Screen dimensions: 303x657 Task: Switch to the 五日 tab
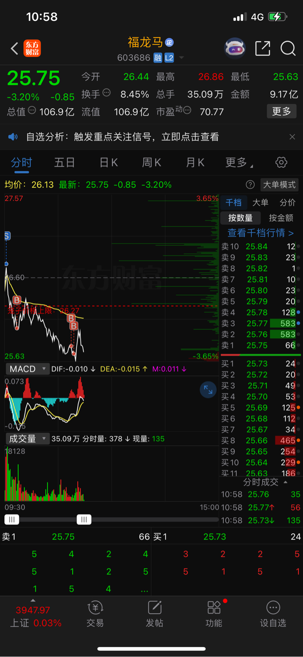pyautogui.click(x=65, y=162)
